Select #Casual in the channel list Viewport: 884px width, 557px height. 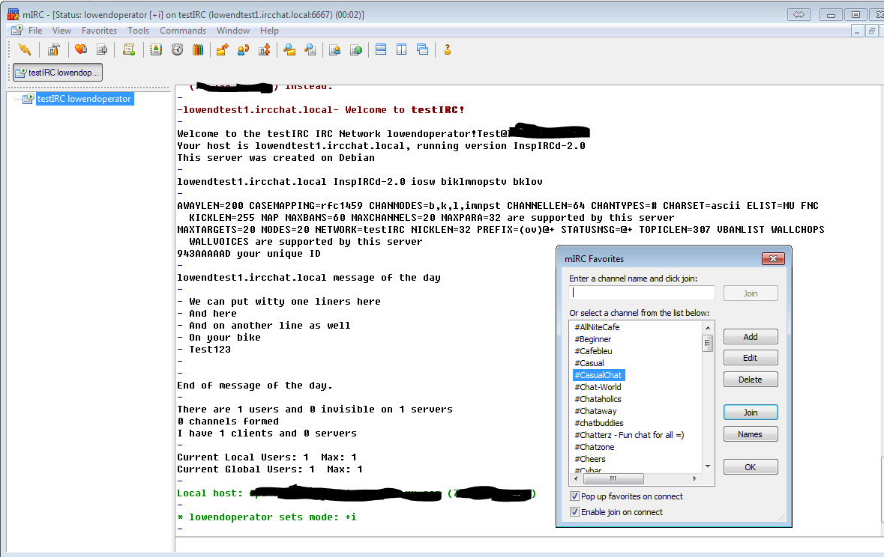point(589,363)
